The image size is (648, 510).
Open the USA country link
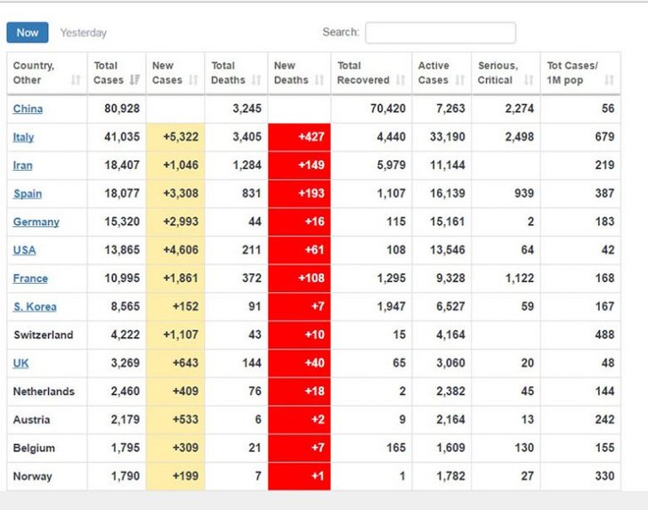point(24,250)
